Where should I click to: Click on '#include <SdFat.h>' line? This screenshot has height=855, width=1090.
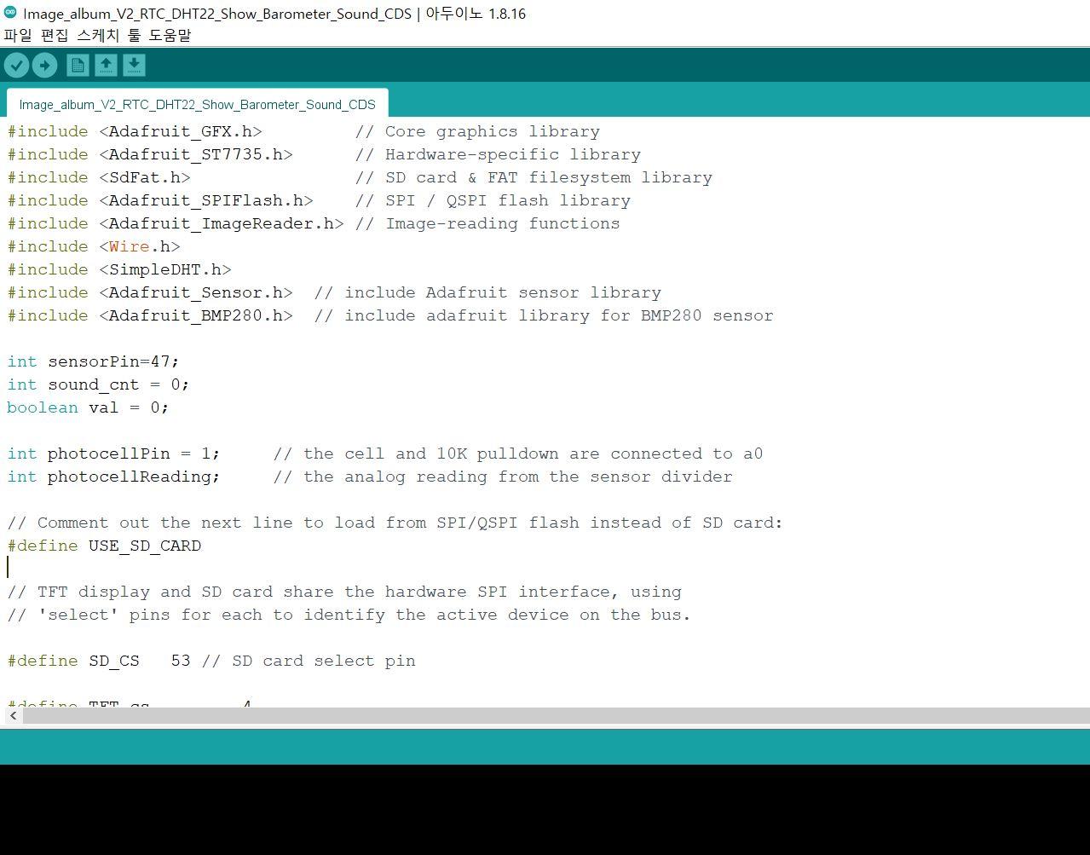click(x=99, y=177)
